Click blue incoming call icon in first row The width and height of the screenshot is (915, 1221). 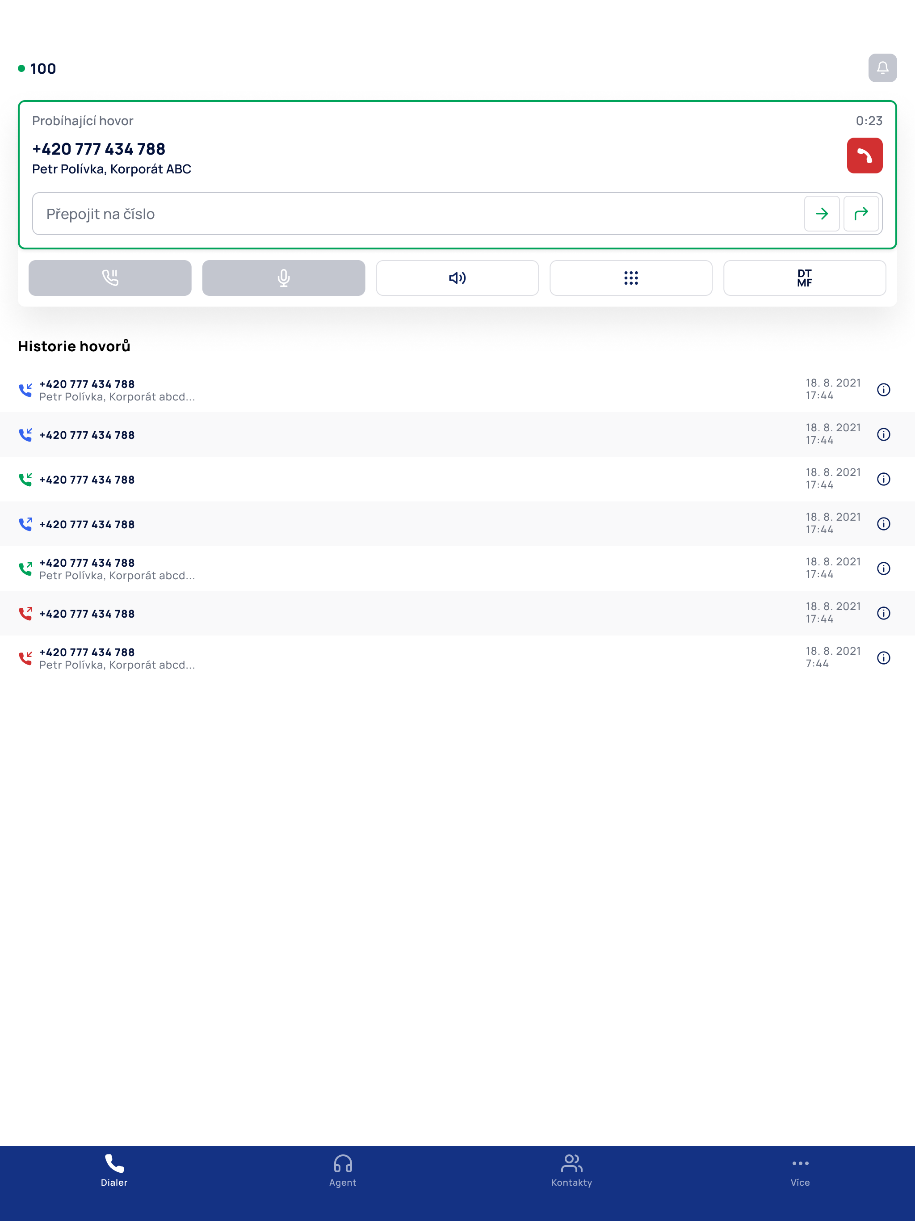click(25, 390)
